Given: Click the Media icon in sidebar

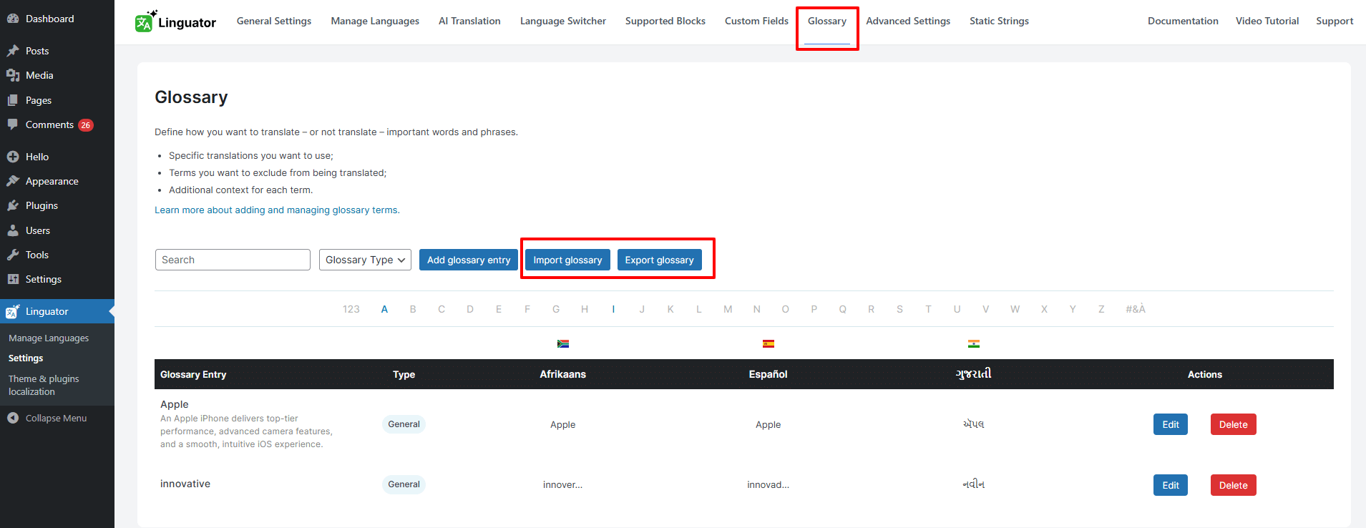Looking at the screenshot, I should pos(13,75).
